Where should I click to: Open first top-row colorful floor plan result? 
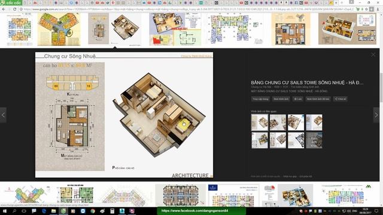pos(20,29)
